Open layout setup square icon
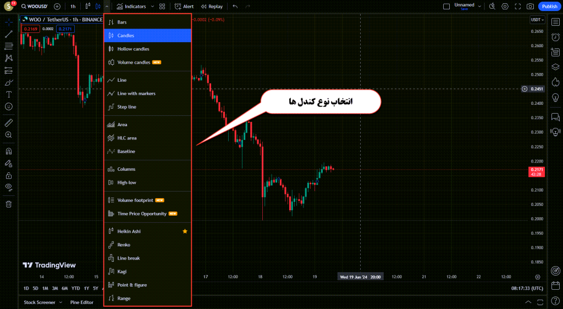 coord(446,7)
